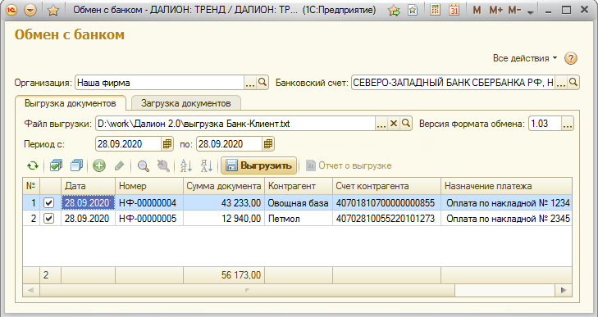Choose exchange format version via ellipsis
Screen dimensions: 598x317
[568, 124]
